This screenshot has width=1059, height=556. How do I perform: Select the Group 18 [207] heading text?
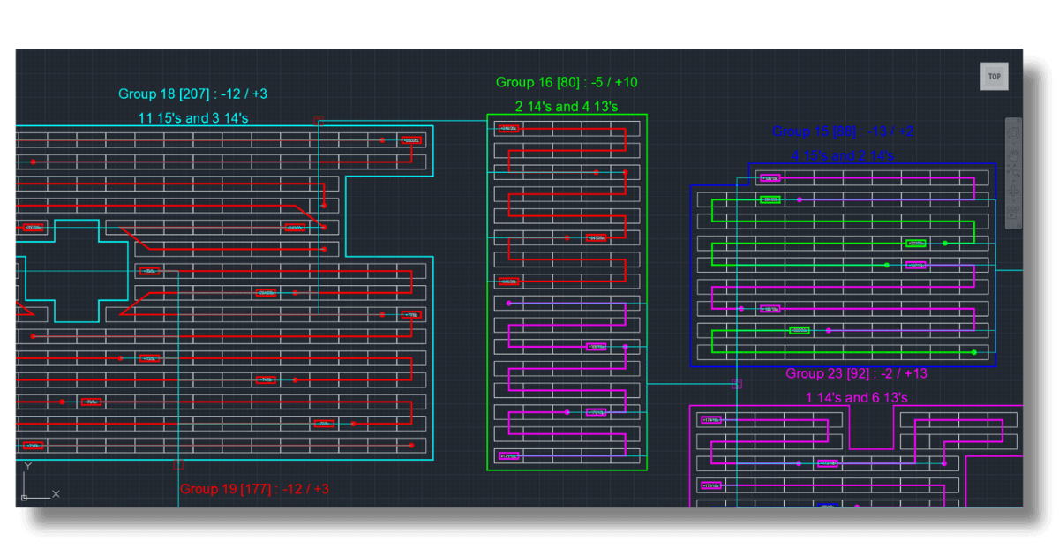(192, 94)
